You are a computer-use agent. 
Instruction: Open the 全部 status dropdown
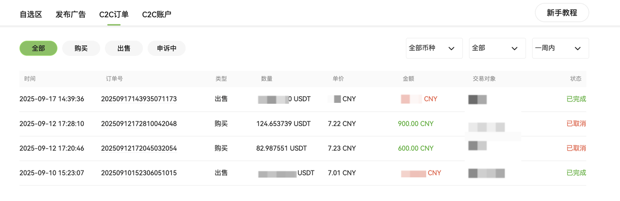coord(497,48)
